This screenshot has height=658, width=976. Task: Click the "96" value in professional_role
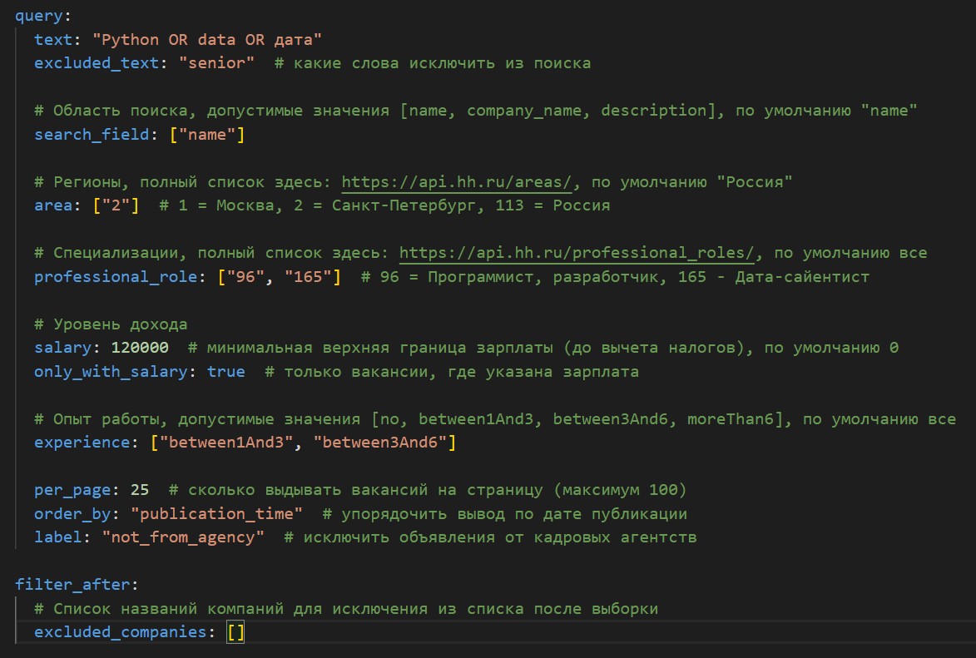[245, 276]
